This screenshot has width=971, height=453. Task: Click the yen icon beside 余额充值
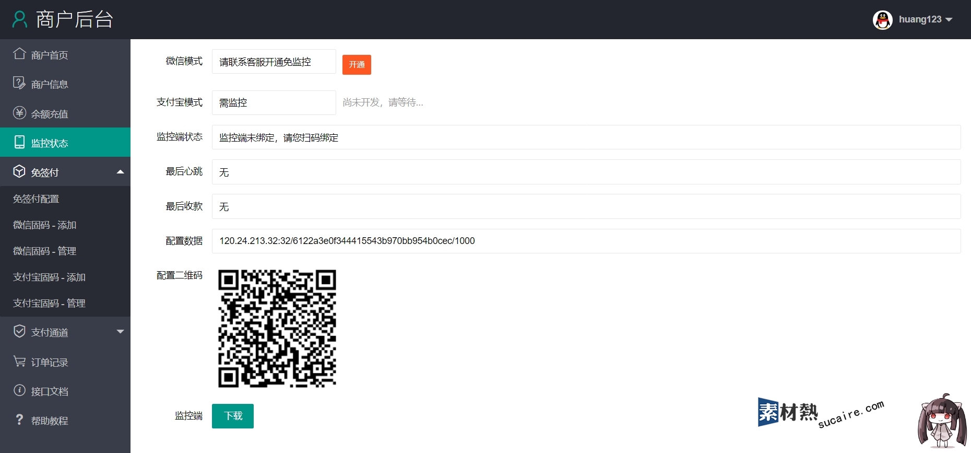(19, 113)
